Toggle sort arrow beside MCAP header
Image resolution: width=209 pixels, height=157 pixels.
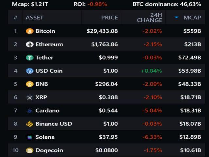click(177, 17)
